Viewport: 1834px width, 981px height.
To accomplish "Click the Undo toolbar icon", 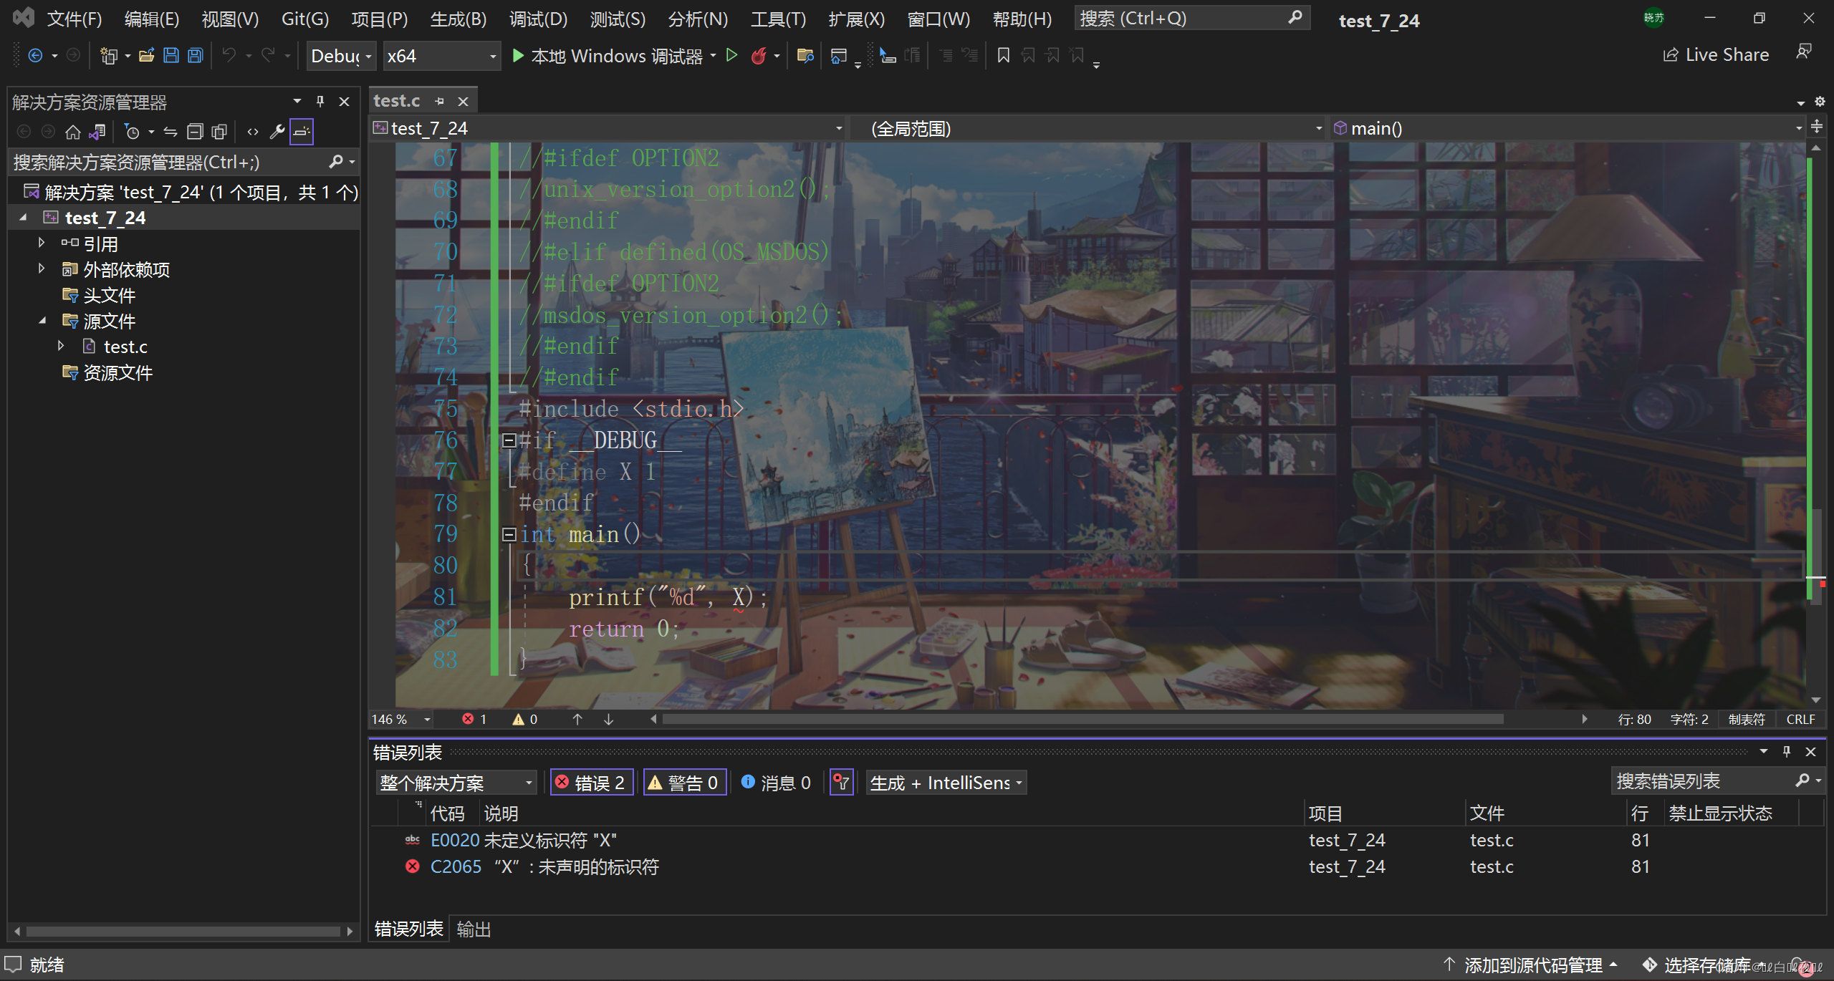I will click(229, 55).
